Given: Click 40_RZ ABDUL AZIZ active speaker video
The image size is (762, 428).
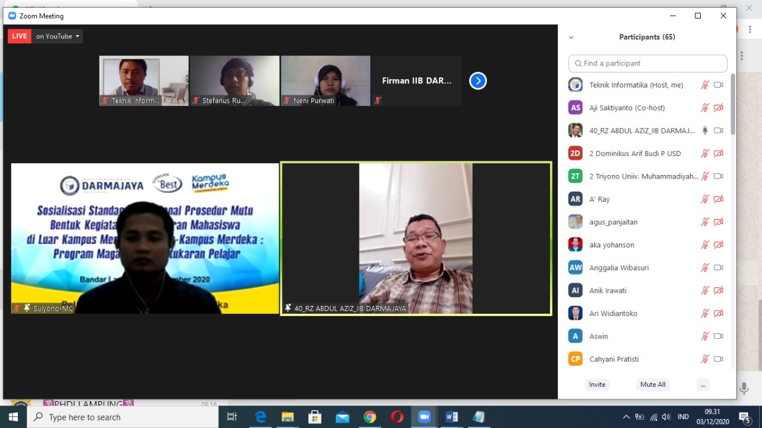Looking at the screenshot, I should pyautogui.click(x=416, y=238).
